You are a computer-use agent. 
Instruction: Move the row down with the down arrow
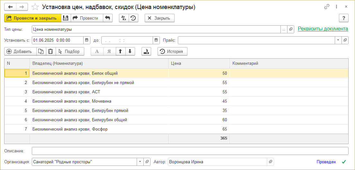coord(130,51)
